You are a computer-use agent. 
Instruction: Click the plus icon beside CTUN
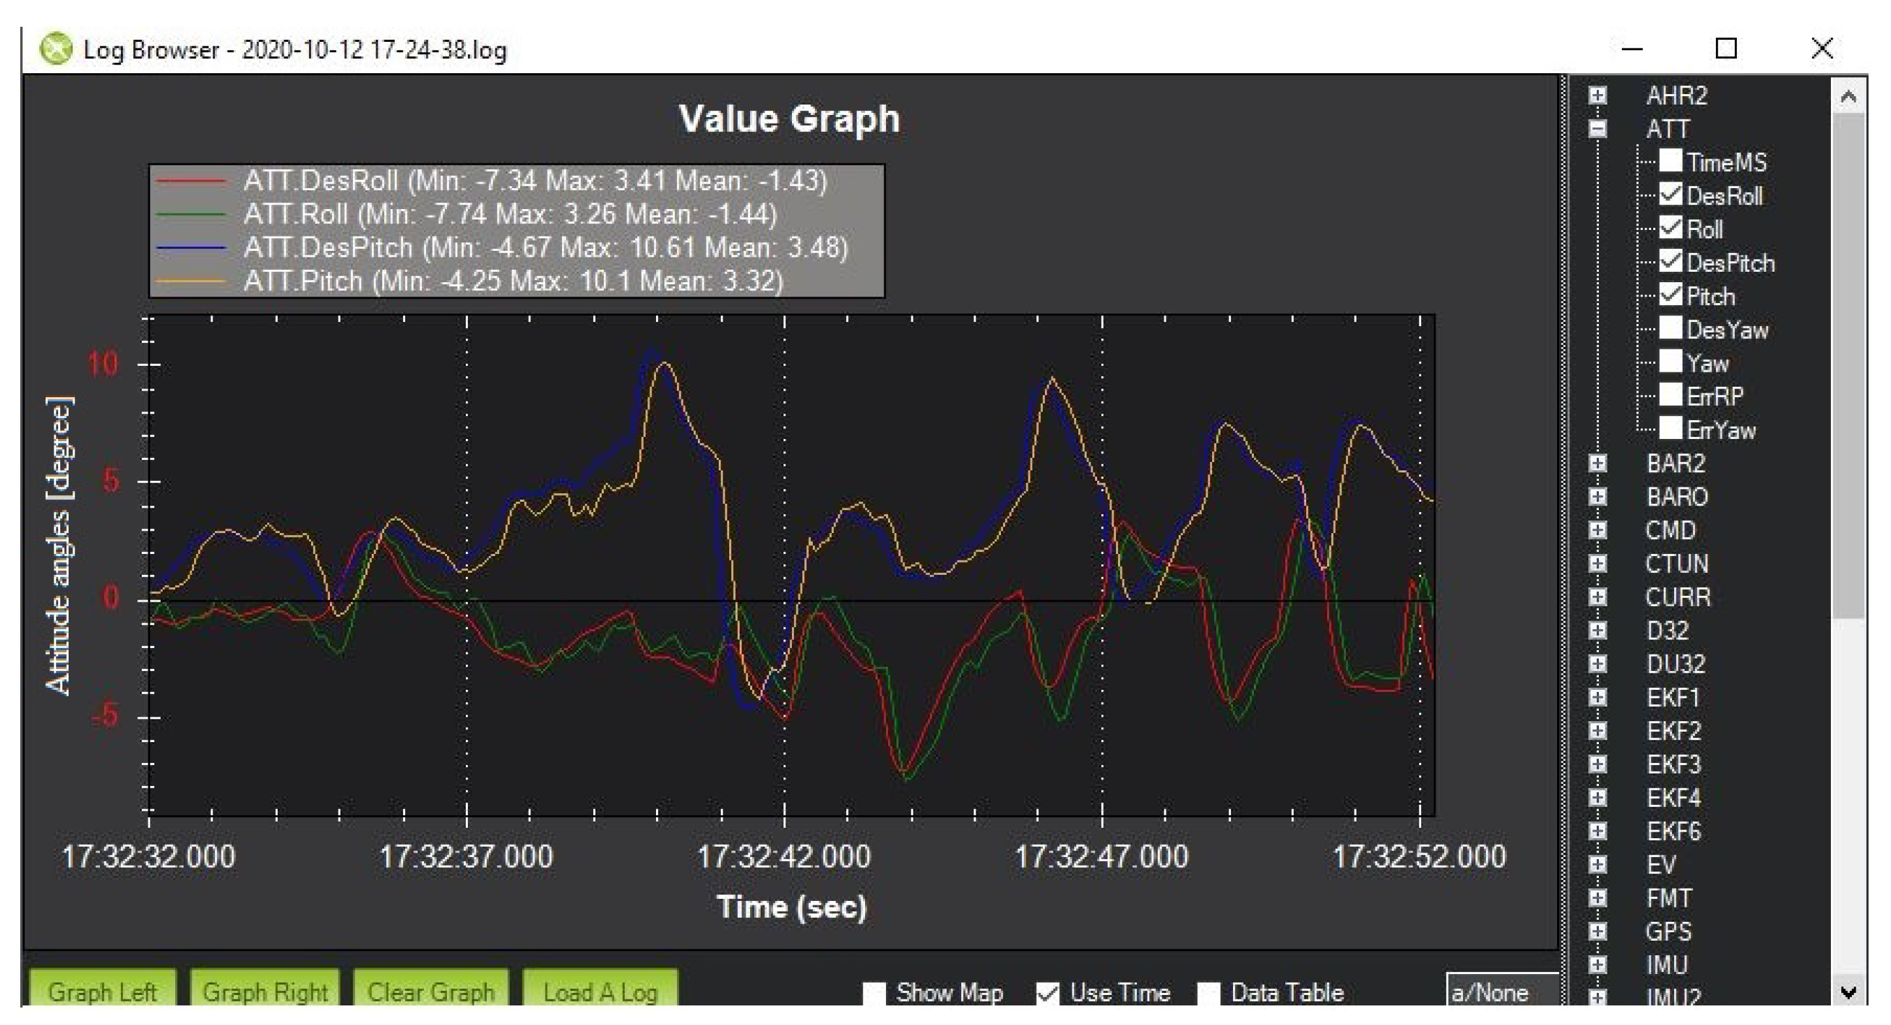coord(1598,564)
